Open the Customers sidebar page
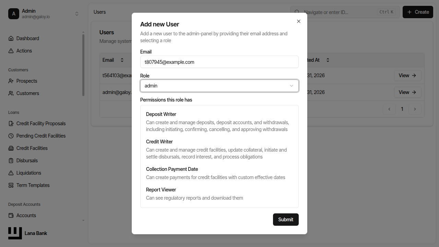439x247 pixels. 28,93
